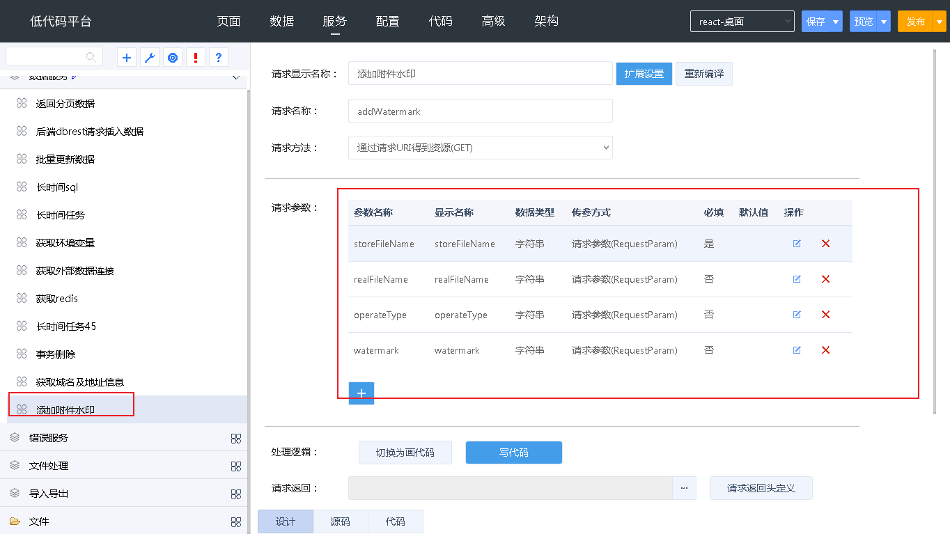Open the 配置 menu

[387, 22]
